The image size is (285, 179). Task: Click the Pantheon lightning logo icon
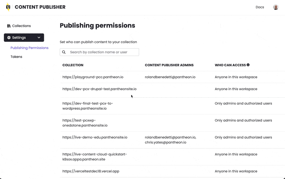click(x=8, y=7)
